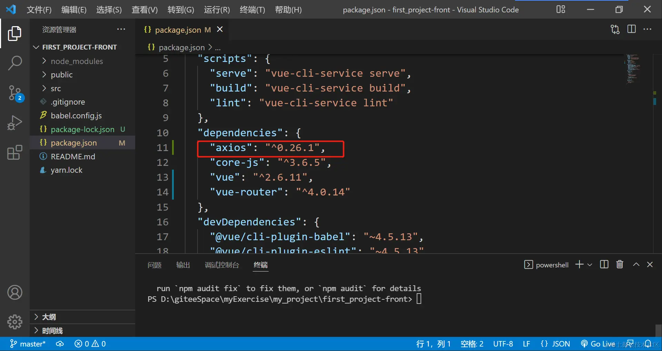Switch to the 输出 panel tab
This screenshot has width=662, height=351.
coord(183,265)
